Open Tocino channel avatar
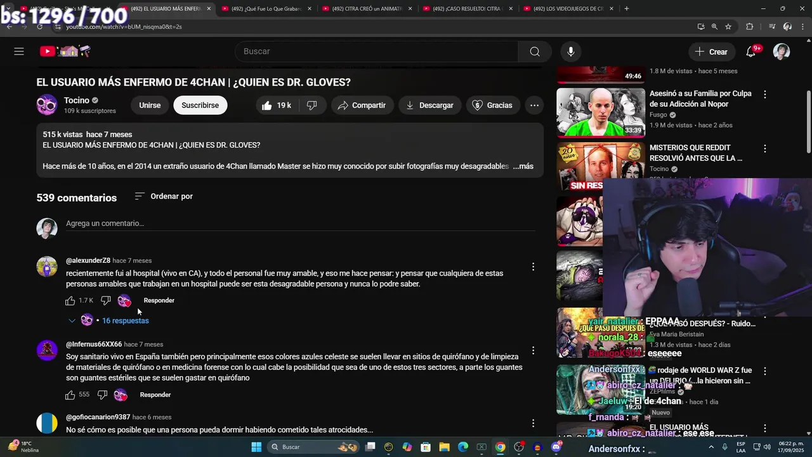 point(46,105)
